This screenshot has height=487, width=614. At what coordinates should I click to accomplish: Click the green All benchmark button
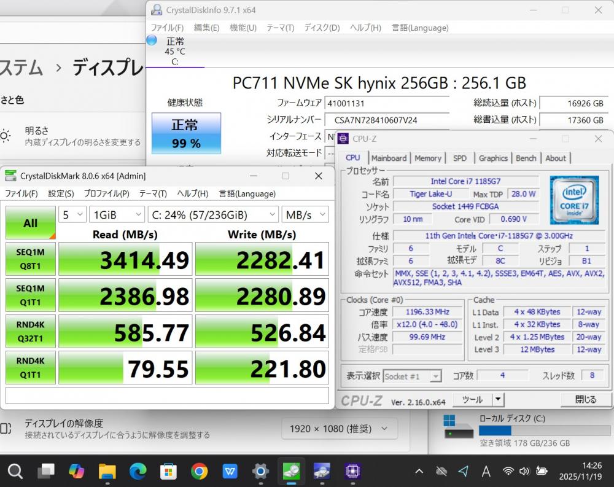click(30, 222)
